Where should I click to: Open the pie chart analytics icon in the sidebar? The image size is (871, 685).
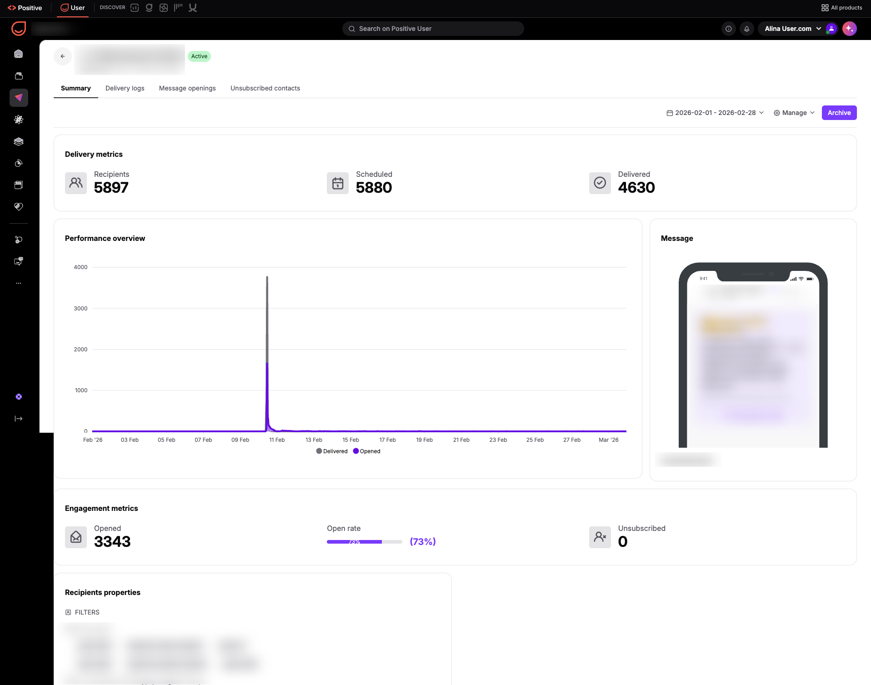[x=19, y=163]
